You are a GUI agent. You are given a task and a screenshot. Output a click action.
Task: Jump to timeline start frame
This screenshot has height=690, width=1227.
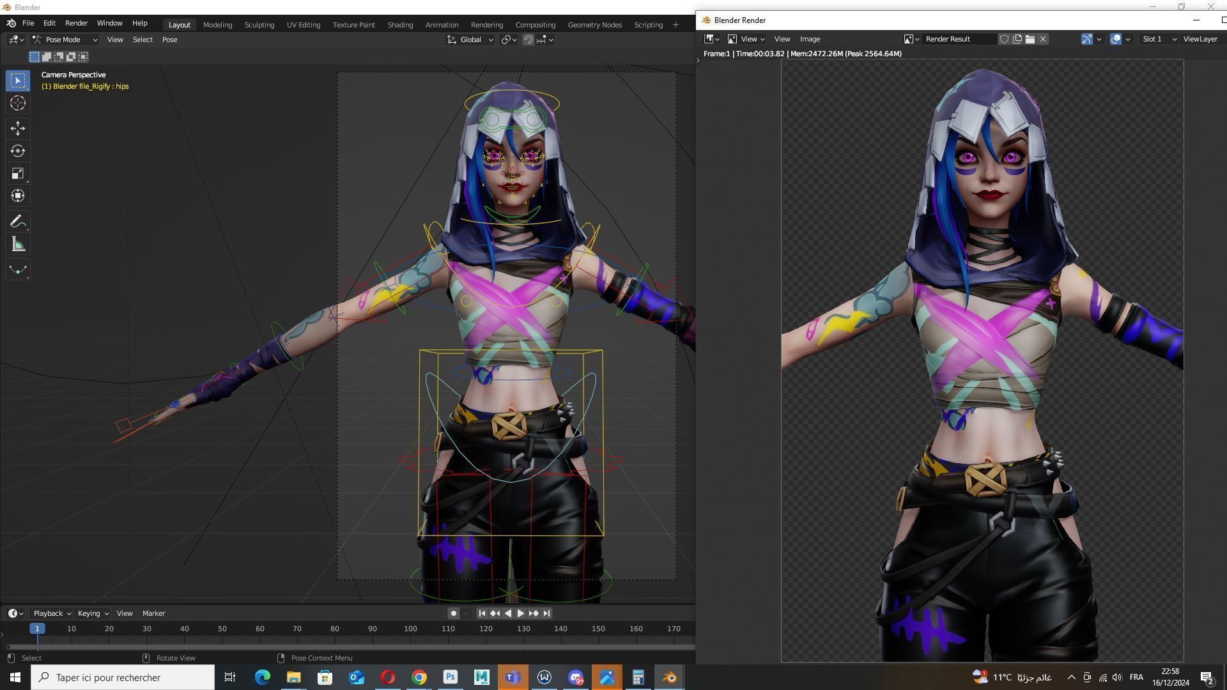(x=482, y=613)
